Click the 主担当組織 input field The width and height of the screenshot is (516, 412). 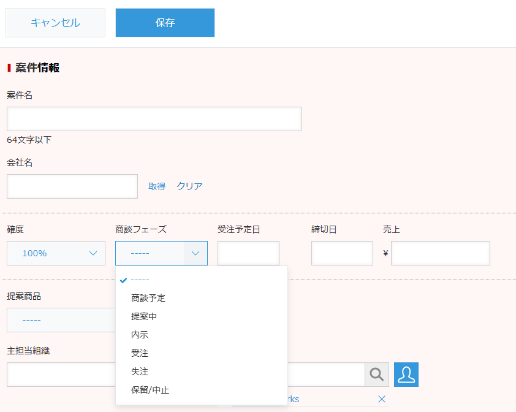pyautogui.click(x=61, y=375)
